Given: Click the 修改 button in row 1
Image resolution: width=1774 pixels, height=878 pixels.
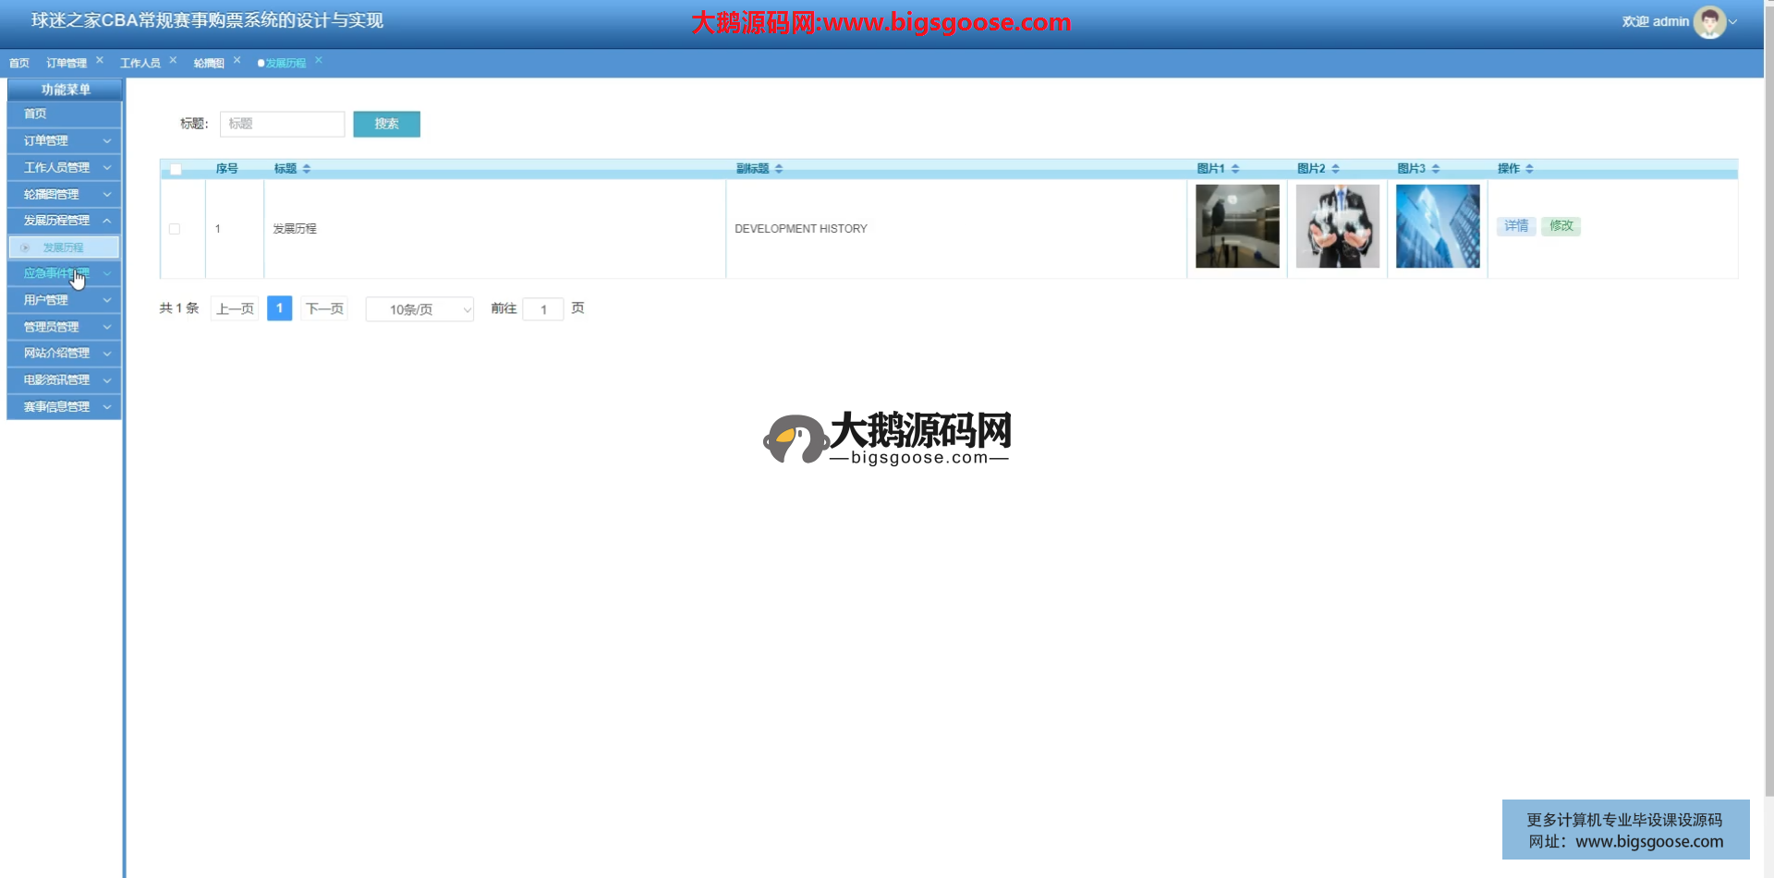Looking at the screenshot, I should 1561,226.
